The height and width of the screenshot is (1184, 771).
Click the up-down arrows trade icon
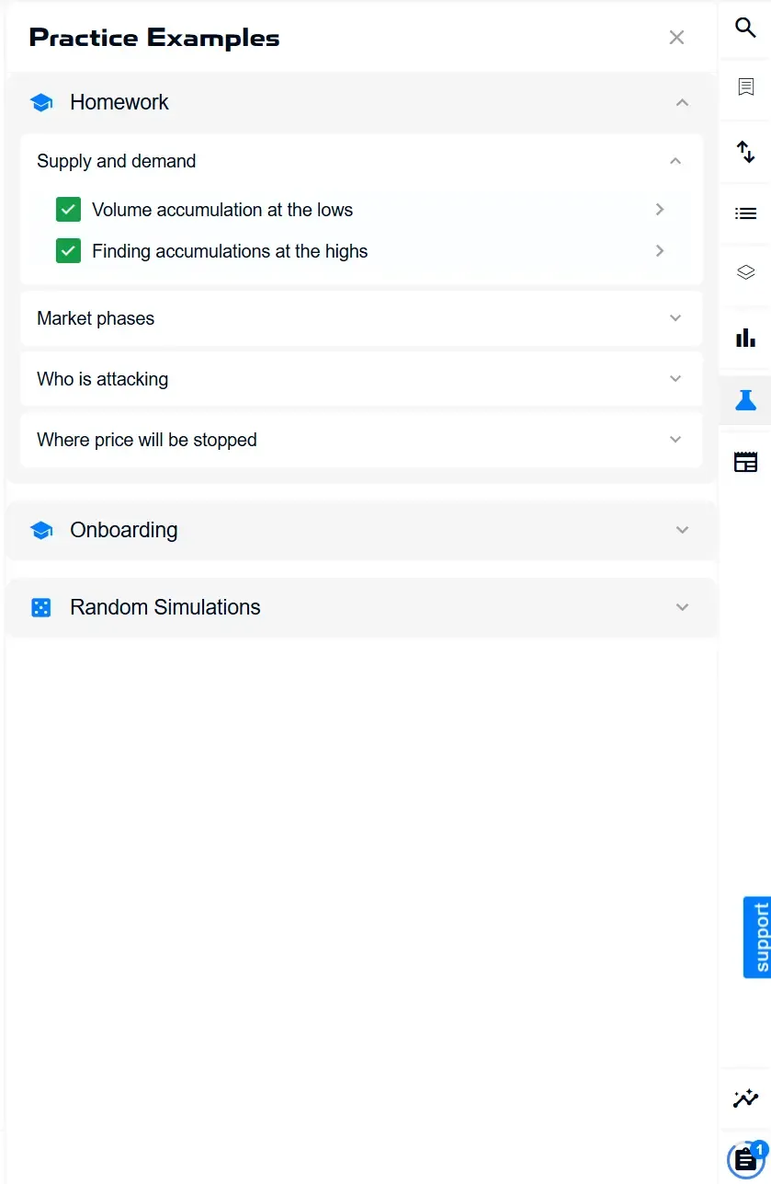(745, 152)
